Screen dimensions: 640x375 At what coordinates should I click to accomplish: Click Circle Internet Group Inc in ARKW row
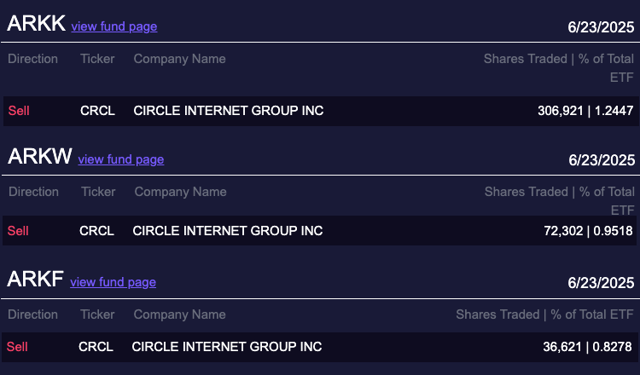point(228,230)
